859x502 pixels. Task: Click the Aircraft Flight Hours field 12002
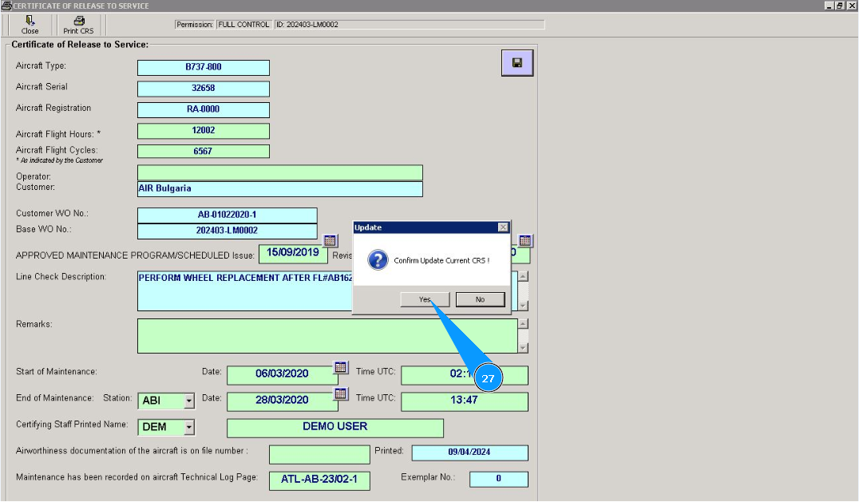point(204,131)
